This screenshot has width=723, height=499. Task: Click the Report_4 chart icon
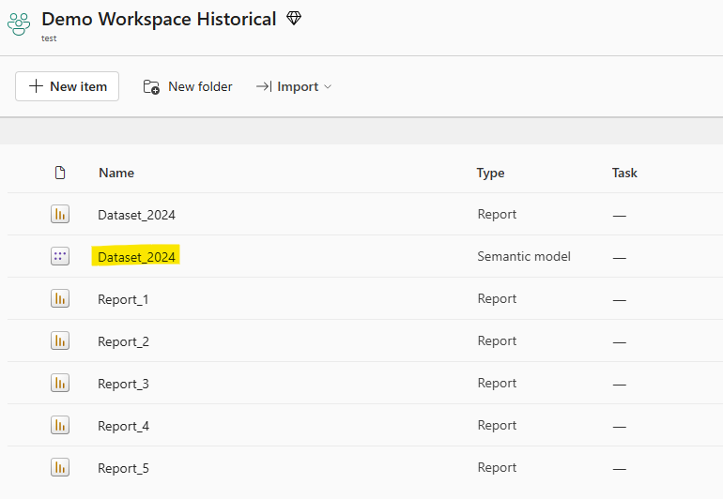tap(60, 426)
